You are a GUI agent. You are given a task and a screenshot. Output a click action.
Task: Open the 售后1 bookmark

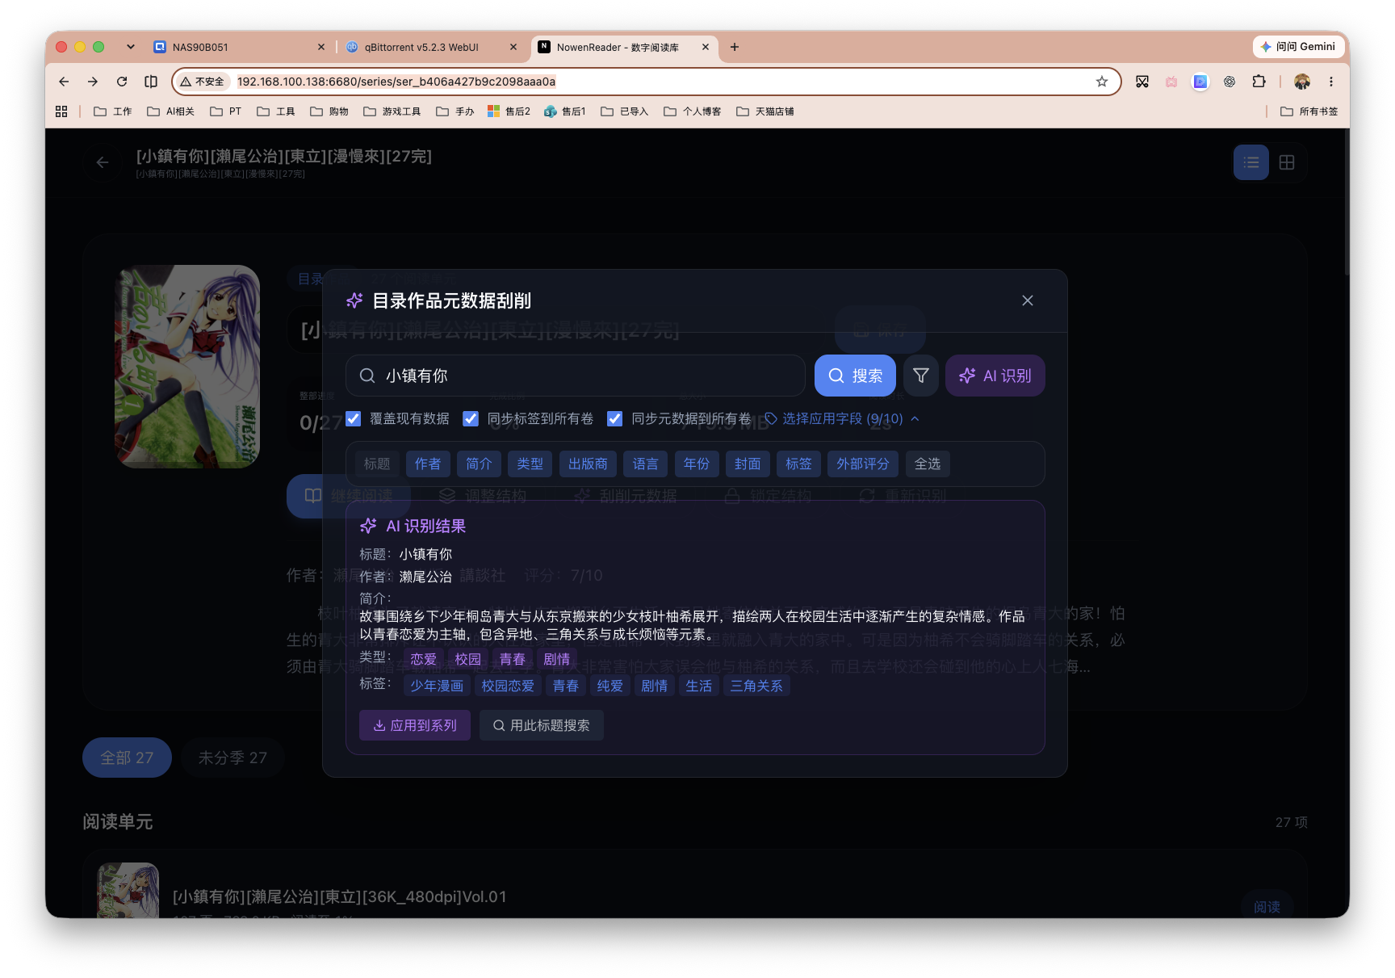point(565,111)
